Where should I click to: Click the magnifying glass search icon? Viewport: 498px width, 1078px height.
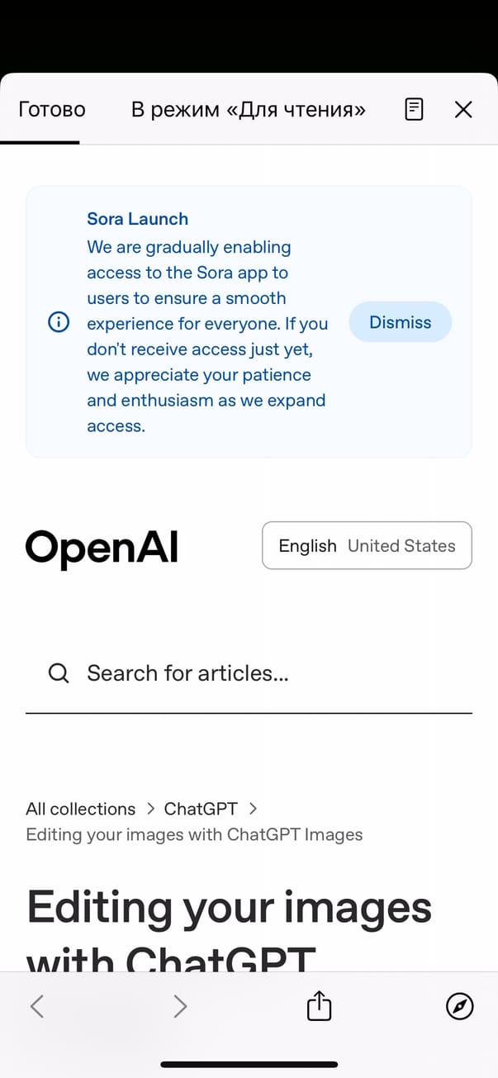click(x=59, y=673)
